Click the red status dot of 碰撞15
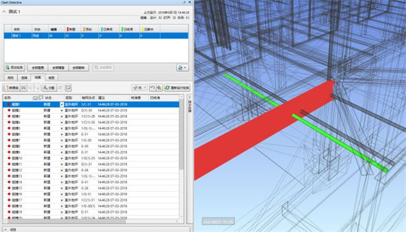This screenshot has height=232, width=406. click(x=9, y=188)
